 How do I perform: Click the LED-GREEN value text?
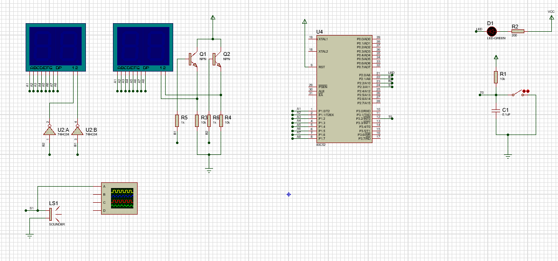[x=496, y=38]
